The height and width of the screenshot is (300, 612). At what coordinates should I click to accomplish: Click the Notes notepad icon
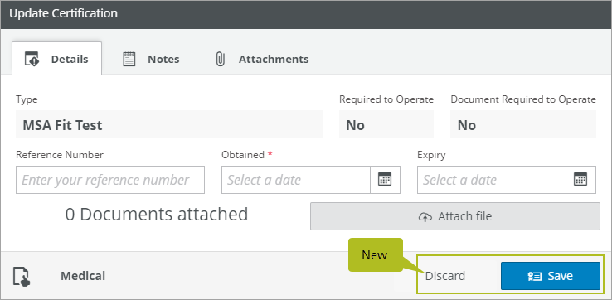[x=129, y=60]
